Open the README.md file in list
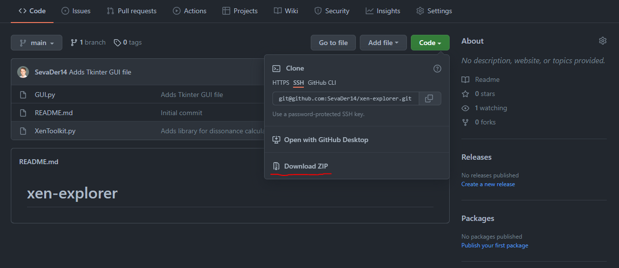The height and width of the screenshot is (268, 619). pos(54,113)
